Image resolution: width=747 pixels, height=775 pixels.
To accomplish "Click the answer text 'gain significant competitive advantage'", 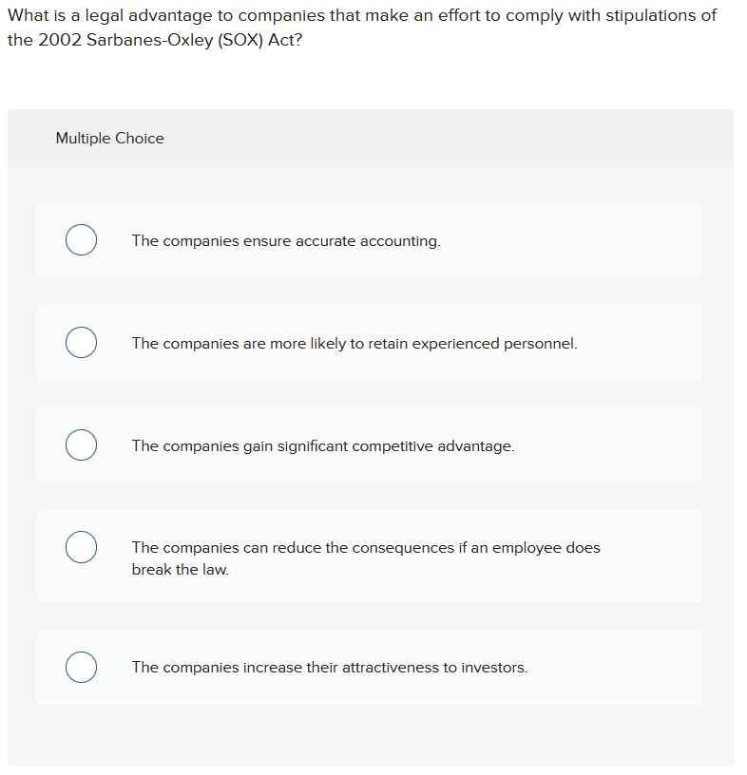I will point(323,446).
